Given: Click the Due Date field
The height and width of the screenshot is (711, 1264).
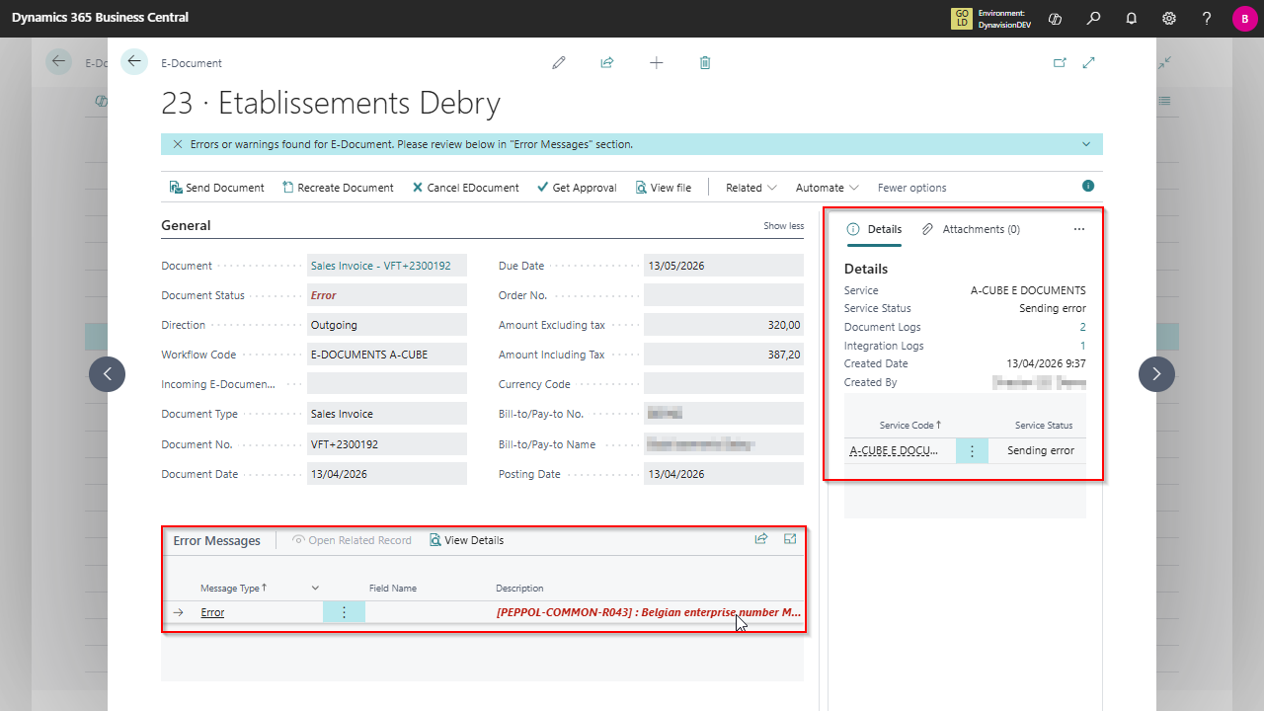Looking at the screenshot, I should click(x=724, y=266).
